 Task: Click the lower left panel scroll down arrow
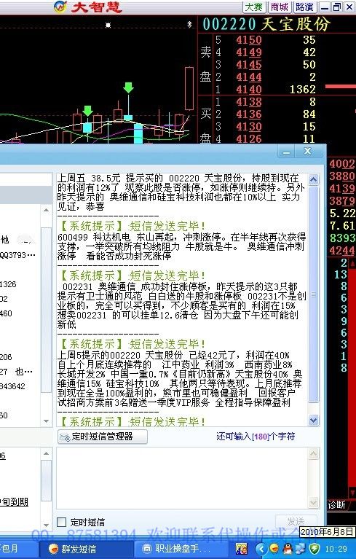tap(47, 525)
